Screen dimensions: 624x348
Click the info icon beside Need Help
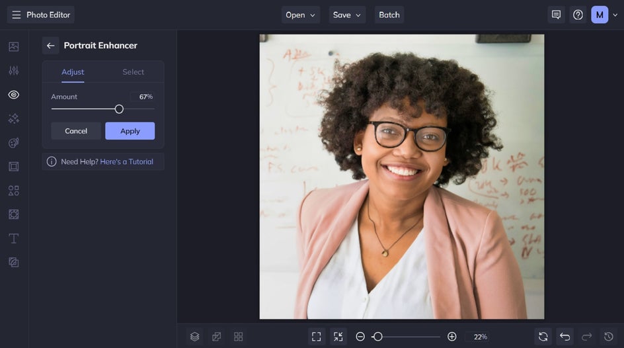52,161
